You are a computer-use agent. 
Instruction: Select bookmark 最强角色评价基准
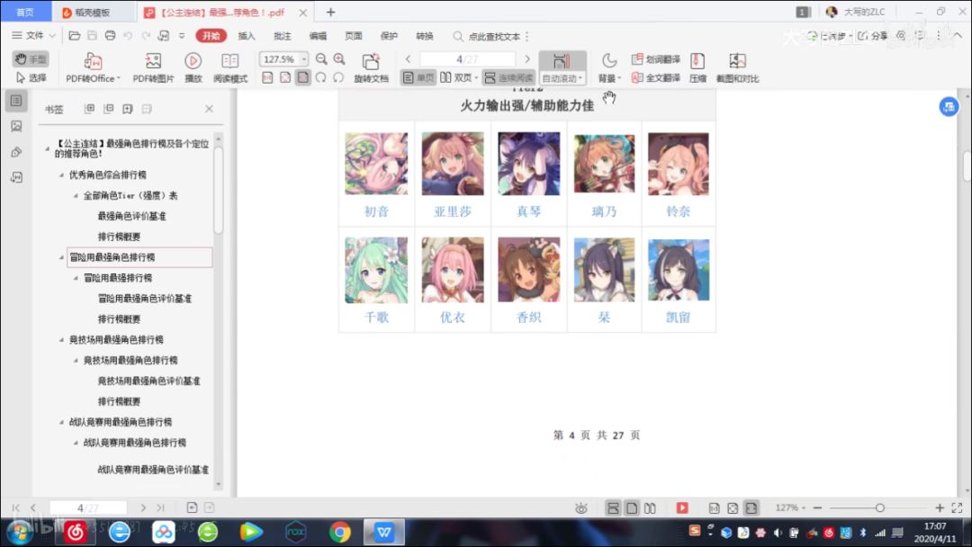(x=131, y=216)
